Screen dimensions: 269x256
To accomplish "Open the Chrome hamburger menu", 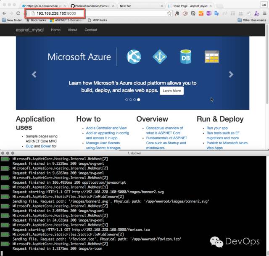I will click(x=264, y=13).
